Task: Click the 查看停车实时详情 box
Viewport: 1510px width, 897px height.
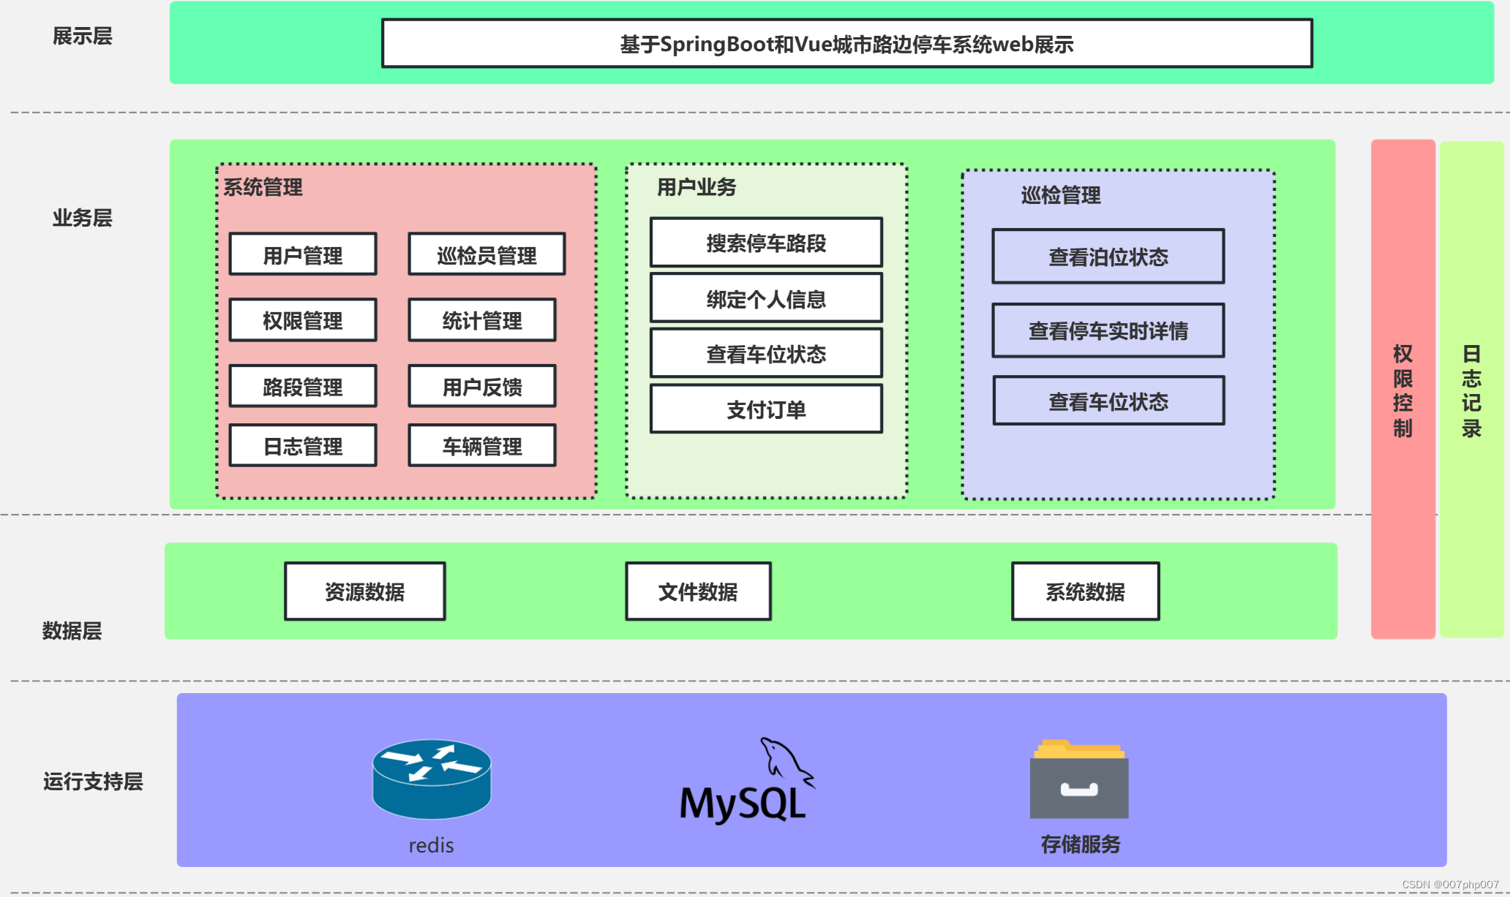Action: 1108,330
